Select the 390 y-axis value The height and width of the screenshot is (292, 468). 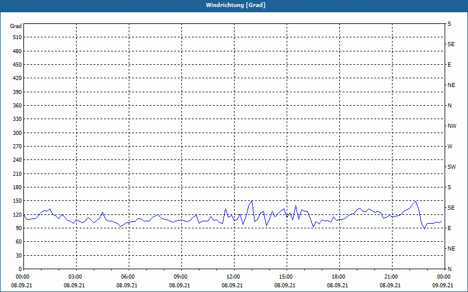(18, 92)
